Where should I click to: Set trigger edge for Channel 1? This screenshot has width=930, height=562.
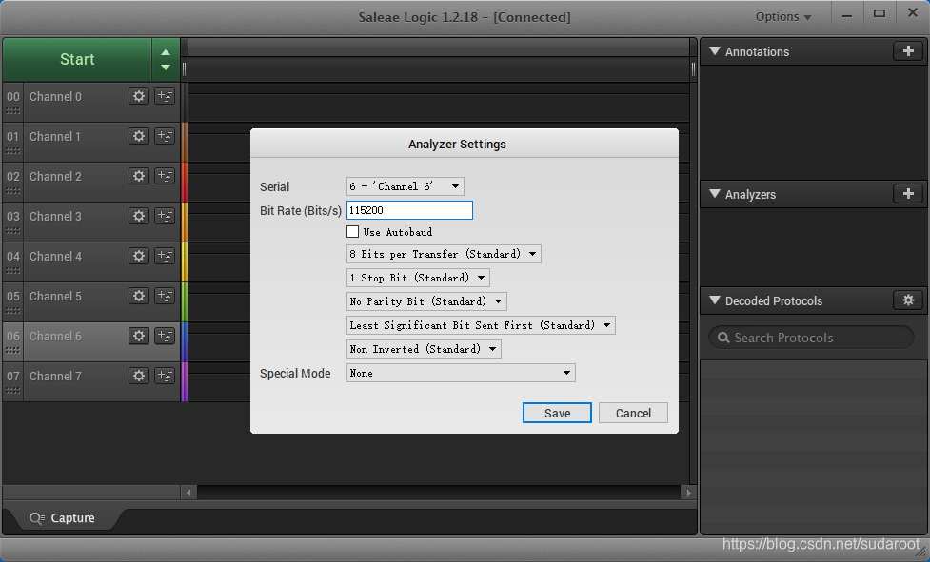click(165, 136)
